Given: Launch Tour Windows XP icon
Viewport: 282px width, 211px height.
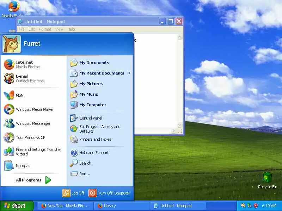Looking at the screenshot, I should [9, 138].
